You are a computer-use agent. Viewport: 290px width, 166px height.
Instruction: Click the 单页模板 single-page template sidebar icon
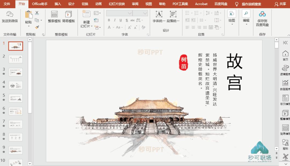(285, 98)
